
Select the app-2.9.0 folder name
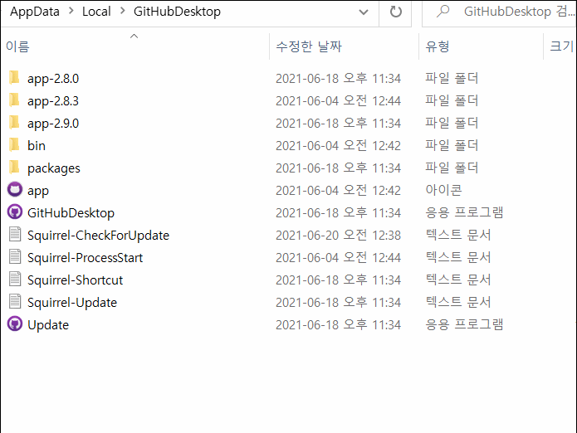[x=53, y=124]
